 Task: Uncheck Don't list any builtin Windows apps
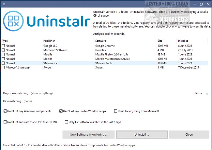(61, 111)
